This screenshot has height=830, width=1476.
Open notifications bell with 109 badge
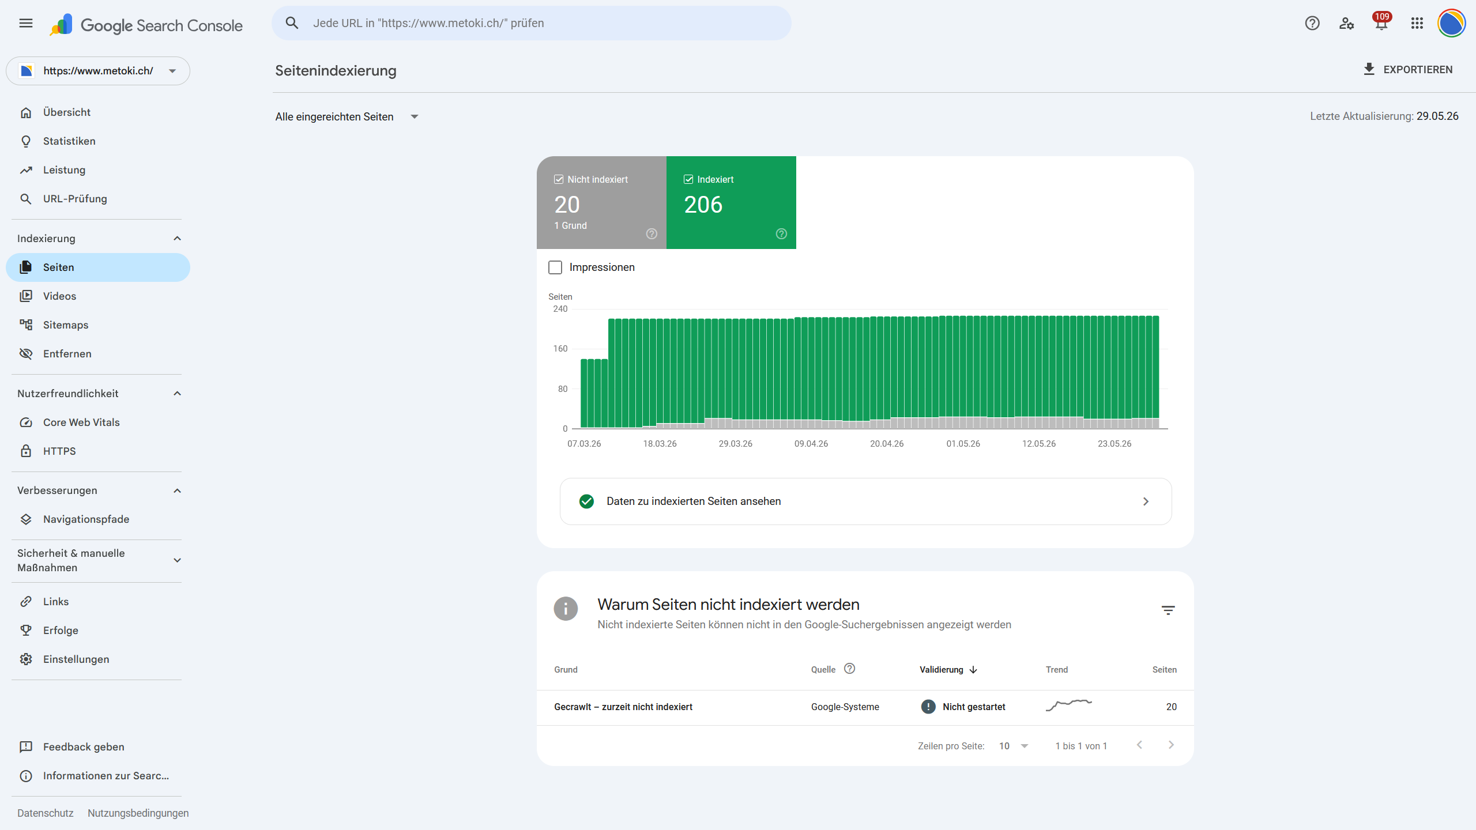coord(1381,23)
